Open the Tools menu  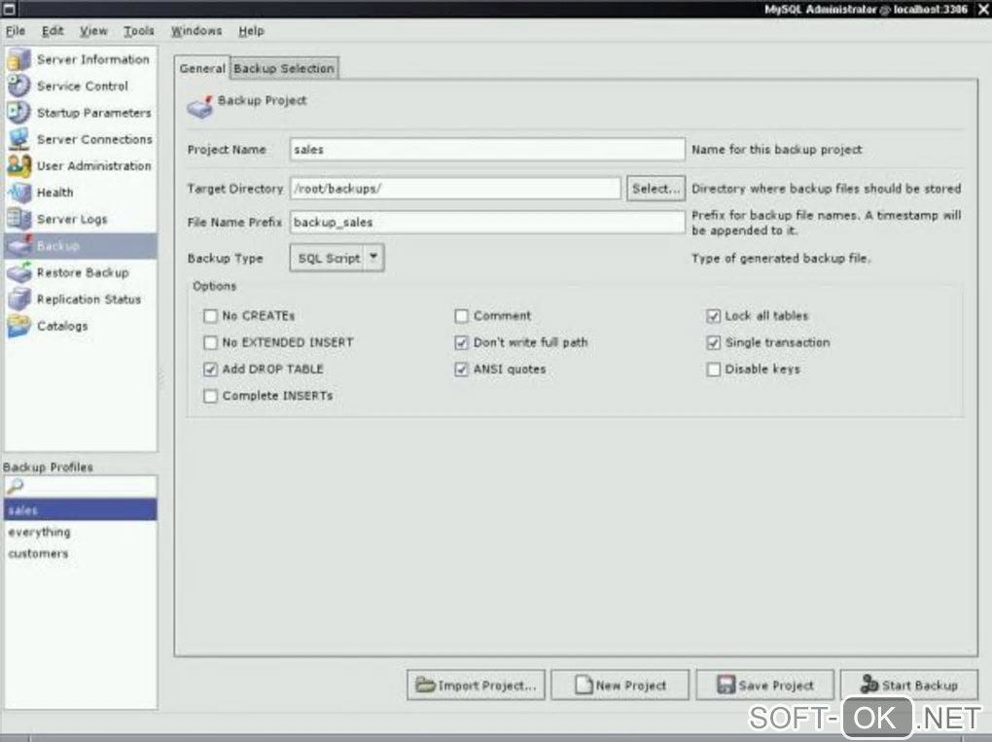pyautogui.click(x=138, y=30)
